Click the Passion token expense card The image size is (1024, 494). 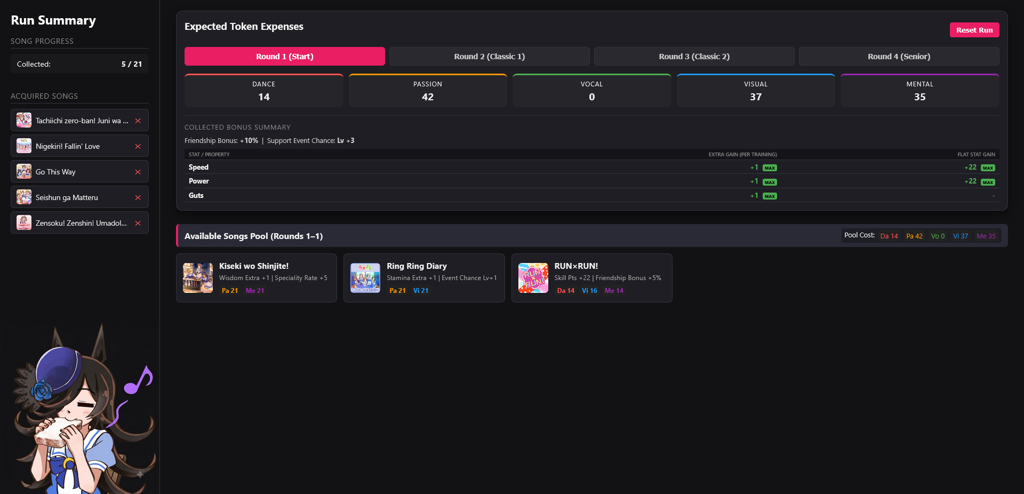[428, 91]
